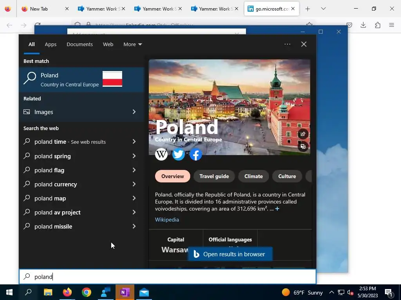Switch to the Documents search tab

click(79, 44)
